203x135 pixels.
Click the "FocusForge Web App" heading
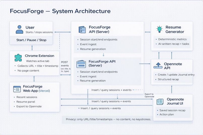(x=33, y=88)
